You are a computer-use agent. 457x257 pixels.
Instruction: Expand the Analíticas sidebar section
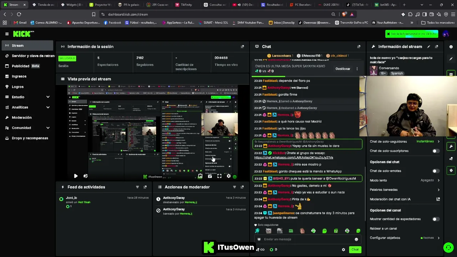(48, 107)
